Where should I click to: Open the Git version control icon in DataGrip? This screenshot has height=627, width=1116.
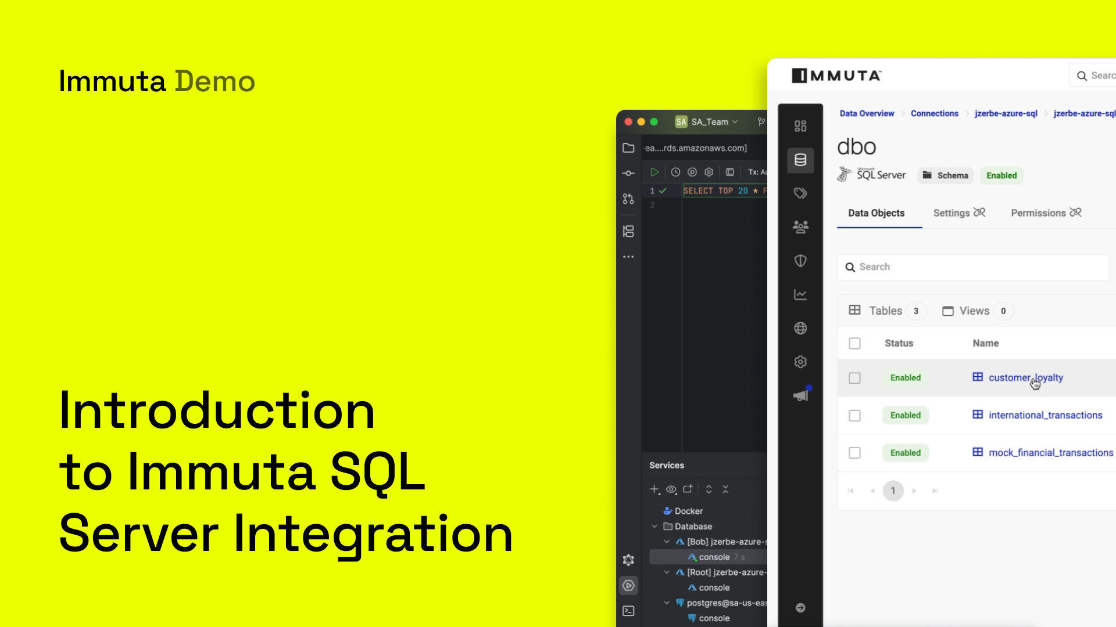[628, 199]
